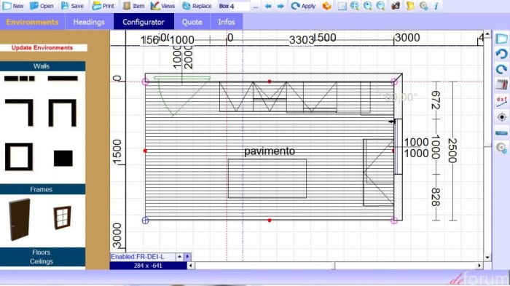Click the redo arrow in right sidebar
This screenshot has width=510, height=286.
tap(501, 69)
